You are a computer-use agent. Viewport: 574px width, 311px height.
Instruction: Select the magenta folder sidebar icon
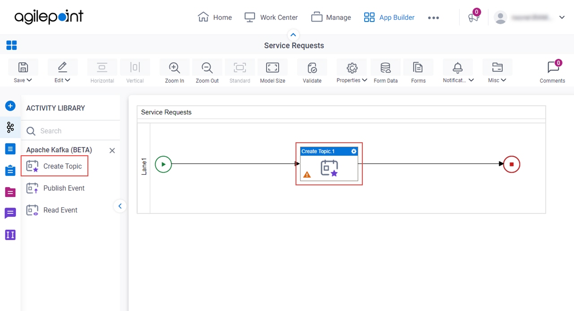[x=10, y=192]
